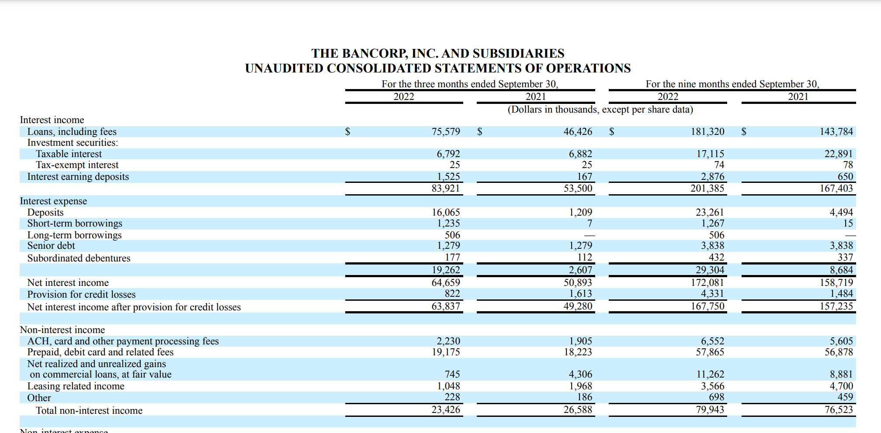Click the '(Dollars in thousands, except per share data)' note
881x433 pixels.
point(600,109)
